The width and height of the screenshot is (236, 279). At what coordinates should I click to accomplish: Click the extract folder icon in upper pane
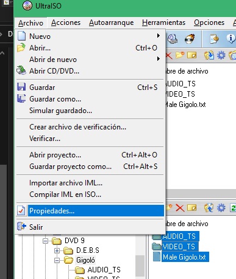click(209, 55)
